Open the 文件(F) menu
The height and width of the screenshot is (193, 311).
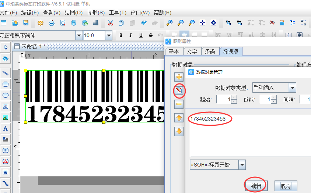[x=8, y=12]
